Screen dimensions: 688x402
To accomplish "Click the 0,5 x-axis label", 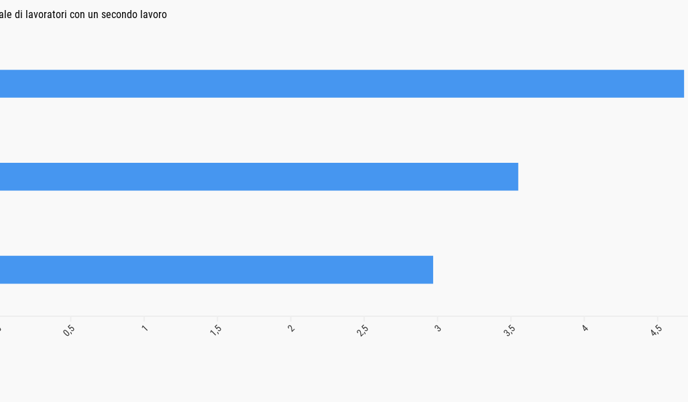I will (69, 330).
